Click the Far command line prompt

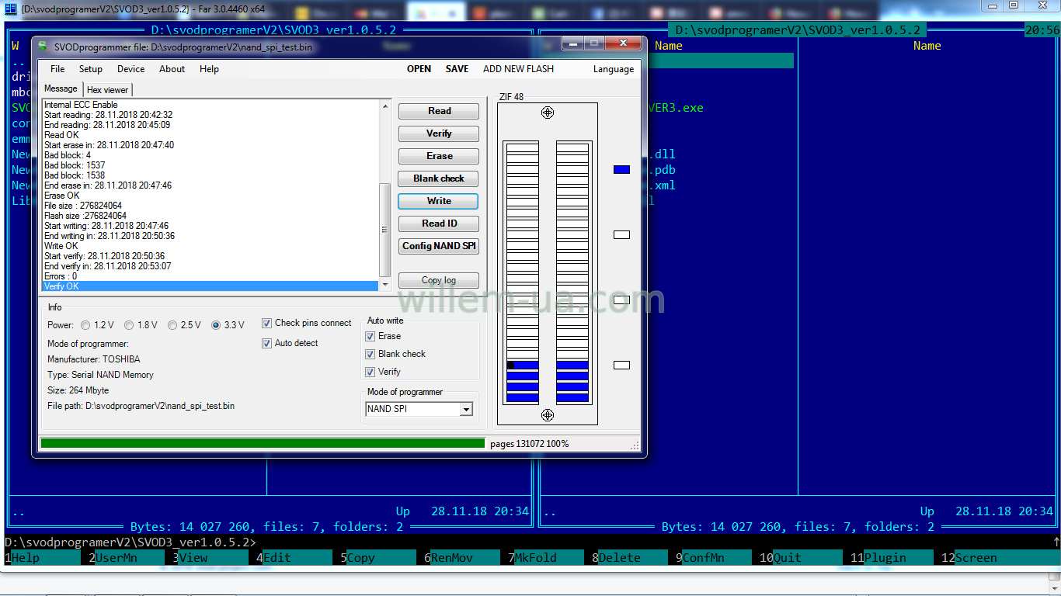(x=130, y=542)
